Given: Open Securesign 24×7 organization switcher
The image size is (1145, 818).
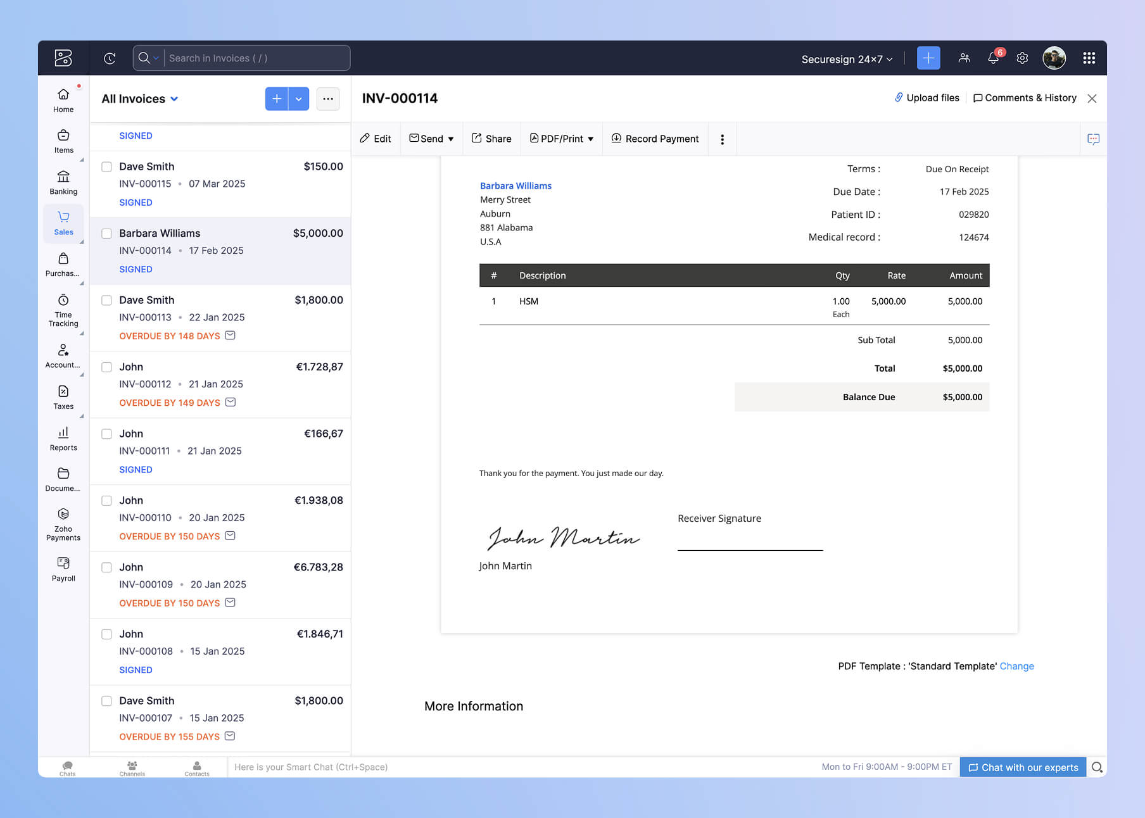Looking at the screenshot, I should pos(847,59).
